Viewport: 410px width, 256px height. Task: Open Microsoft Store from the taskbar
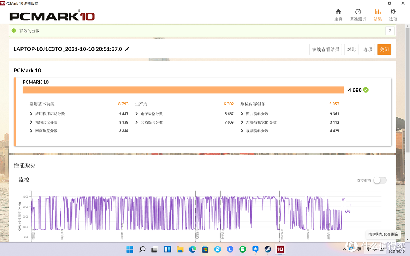[x=205, y=249]
